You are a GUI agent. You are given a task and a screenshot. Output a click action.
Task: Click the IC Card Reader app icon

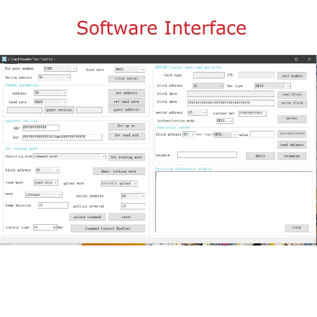(x=4, y=59)
